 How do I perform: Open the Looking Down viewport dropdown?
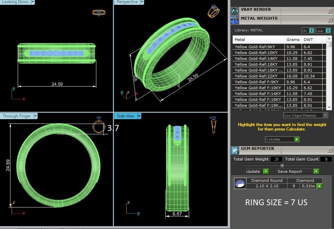click(33, 2)
